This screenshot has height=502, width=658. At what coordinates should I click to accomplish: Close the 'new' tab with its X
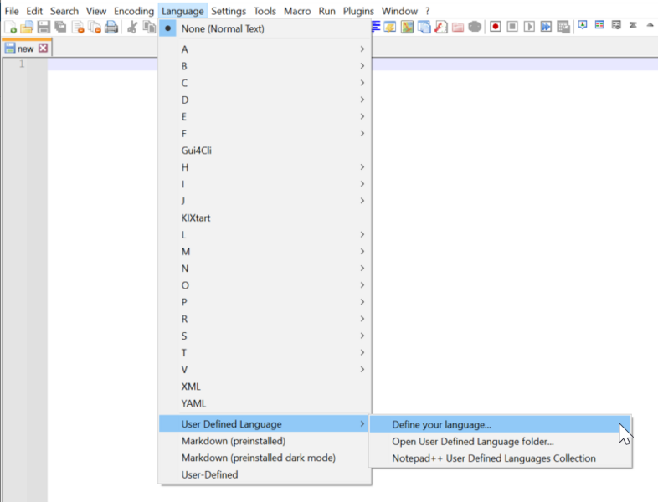(43, 49)
